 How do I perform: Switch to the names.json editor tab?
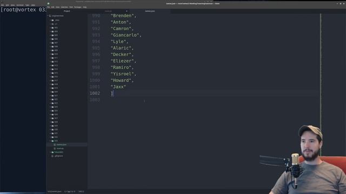coord(150,11)
